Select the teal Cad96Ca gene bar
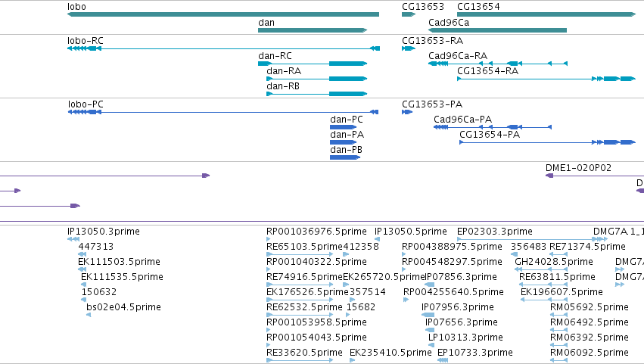 click(498, 30)
